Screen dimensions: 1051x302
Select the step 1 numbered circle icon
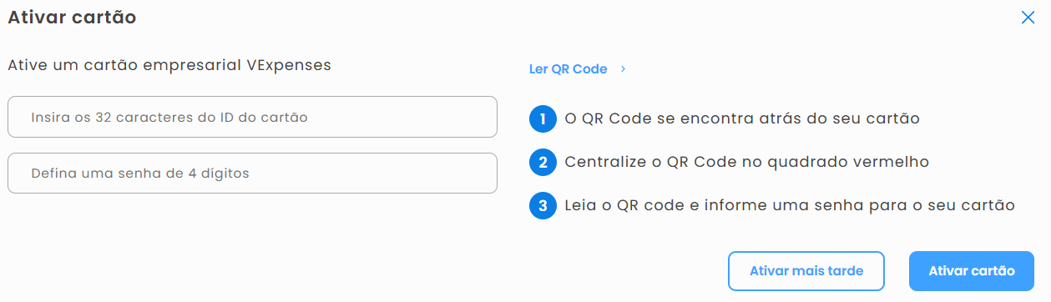[x=543, y=119]
